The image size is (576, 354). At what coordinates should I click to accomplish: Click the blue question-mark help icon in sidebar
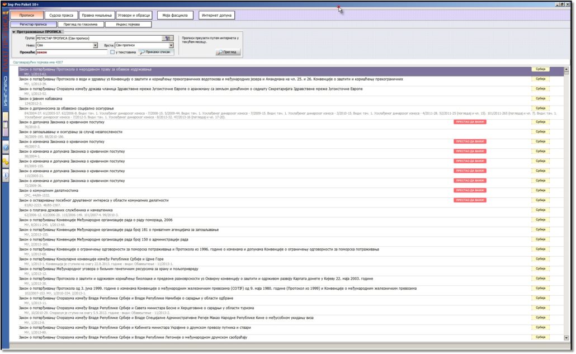click(6, 148)
